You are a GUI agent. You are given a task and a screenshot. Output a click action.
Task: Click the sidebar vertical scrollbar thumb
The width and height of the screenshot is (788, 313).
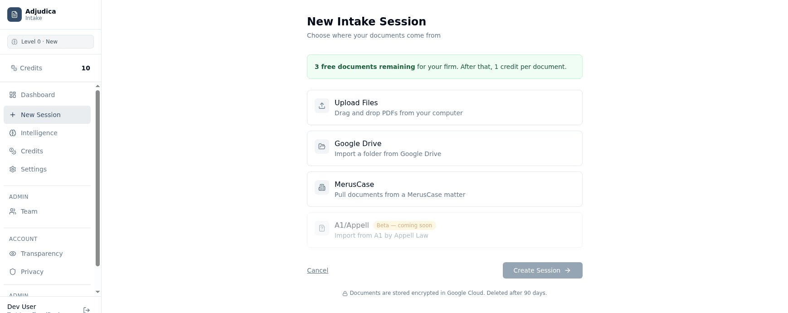(97, 178)
